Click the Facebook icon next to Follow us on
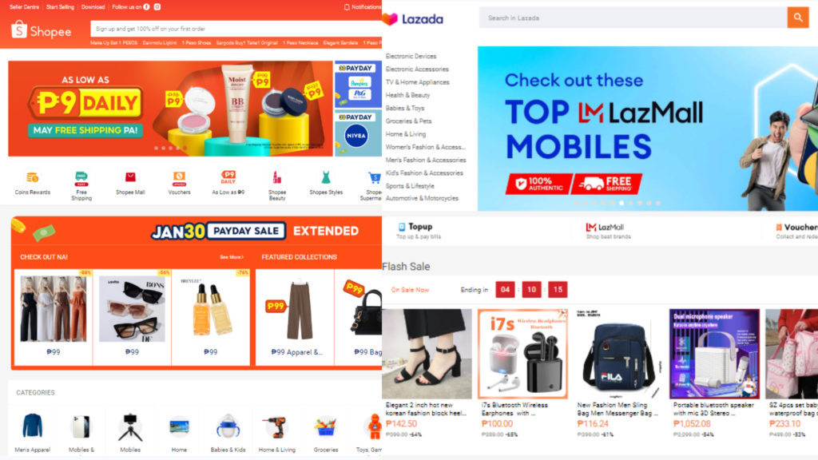 [147, 6]
